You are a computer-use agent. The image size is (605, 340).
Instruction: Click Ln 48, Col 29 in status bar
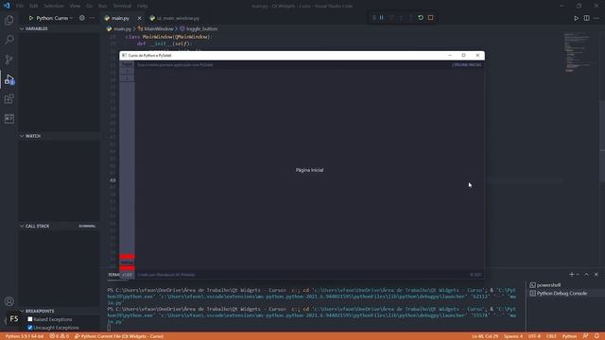pyautogui.click(x=485, y=336)
